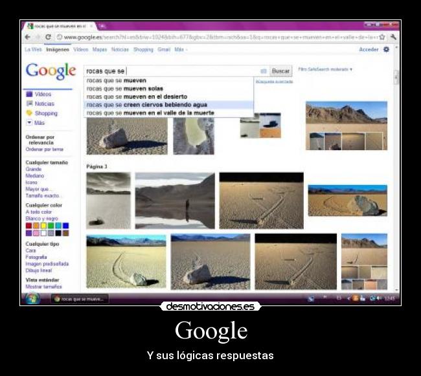The height and width of the screenshot is (376, 421).
Task: Click Ordenar por tema link
Action: coord(45,149)
